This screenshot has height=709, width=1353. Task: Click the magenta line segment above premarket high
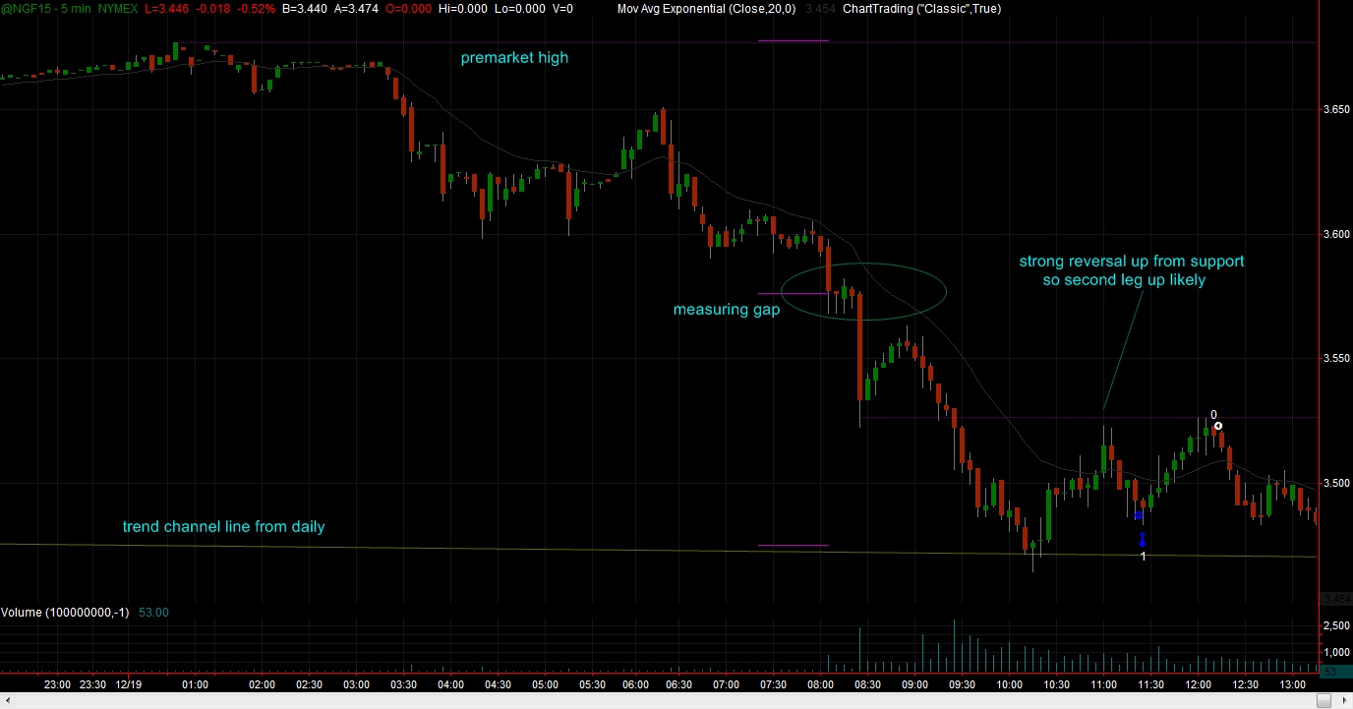794,40
